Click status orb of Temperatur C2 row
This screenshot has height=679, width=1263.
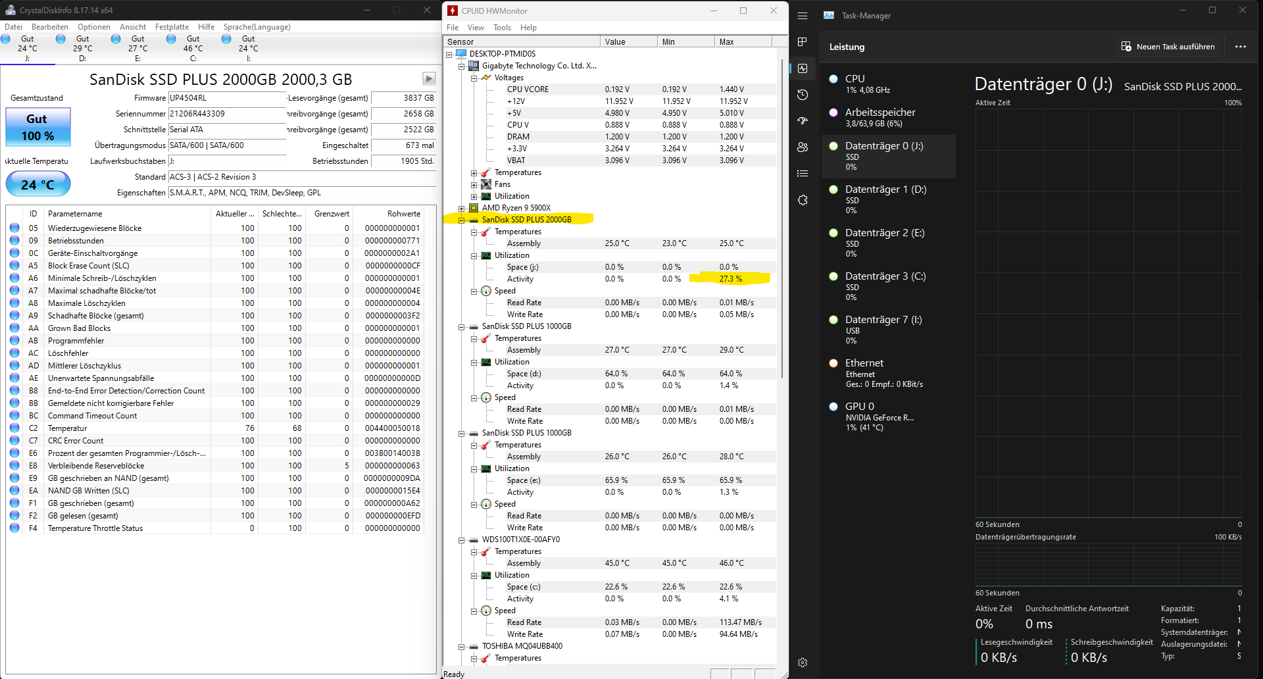pos(14,428)
